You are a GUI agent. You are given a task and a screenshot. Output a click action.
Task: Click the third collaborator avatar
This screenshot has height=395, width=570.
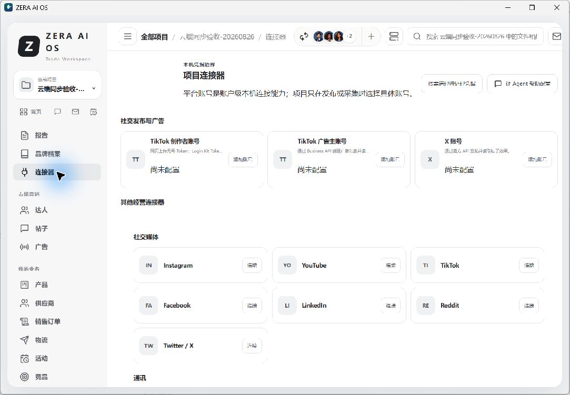pos(339,36)
